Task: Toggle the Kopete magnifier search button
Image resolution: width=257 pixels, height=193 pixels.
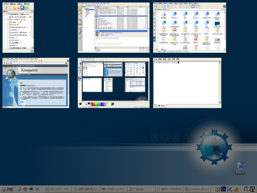Action: coord(22,8)
